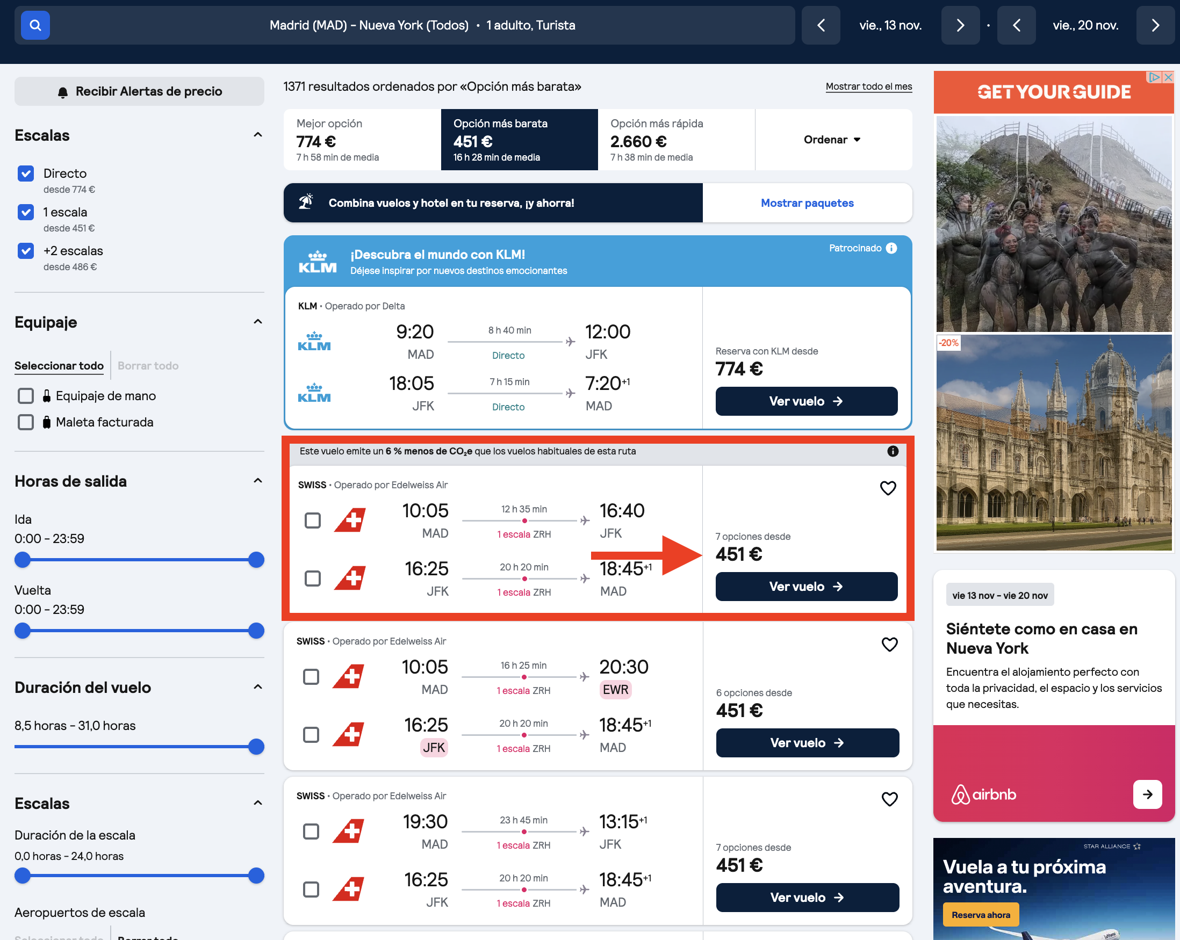Click the AdChoices triangle icon
1180x940 pixels.
click(1154, 77)
